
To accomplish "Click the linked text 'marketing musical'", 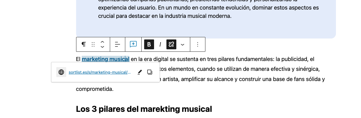I will [x=105, y=59].
